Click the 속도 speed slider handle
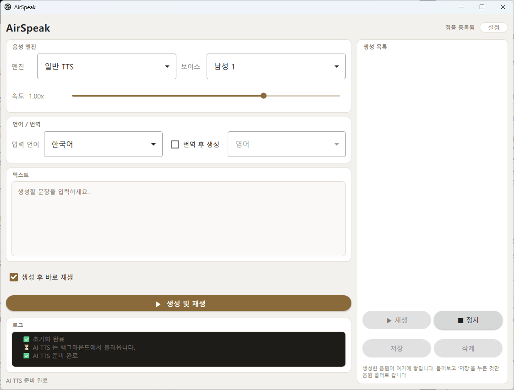This screenshot has width=514, height=390. [263, 96]
